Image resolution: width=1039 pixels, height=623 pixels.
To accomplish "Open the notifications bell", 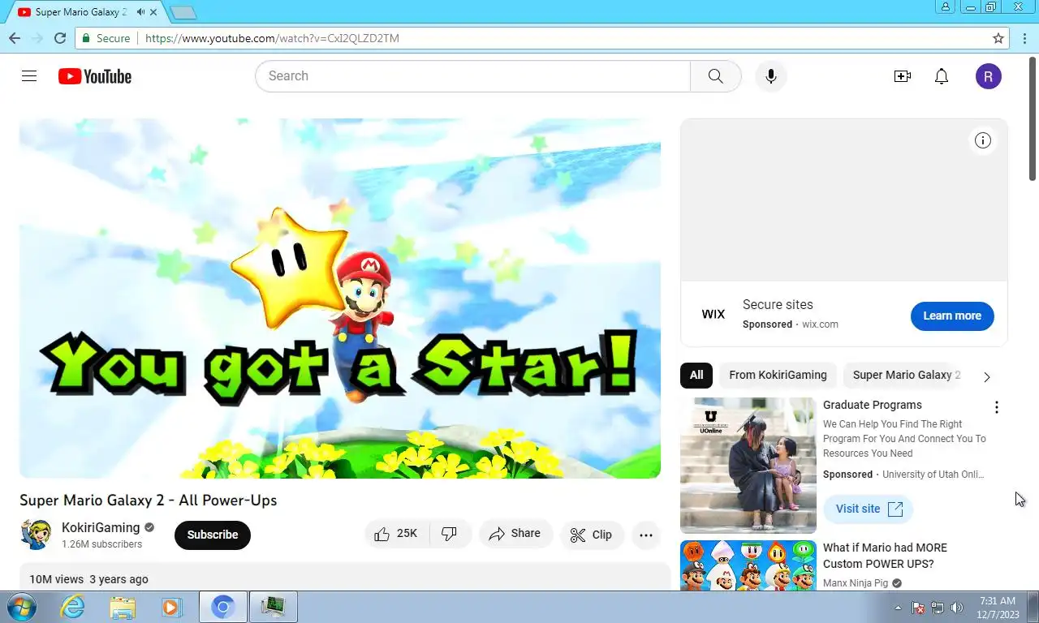I will (x=942, y=76).
